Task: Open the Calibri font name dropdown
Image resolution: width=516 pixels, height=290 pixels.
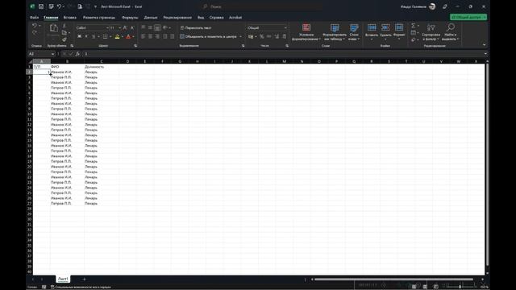Action: point(107,28)
